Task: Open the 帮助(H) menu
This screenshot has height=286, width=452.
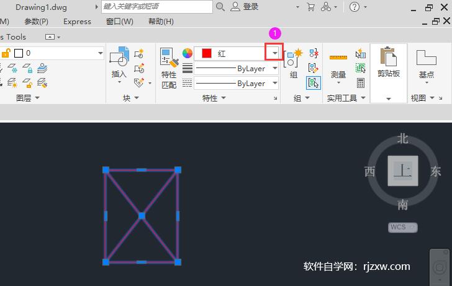Action: [x=161, y=22]
